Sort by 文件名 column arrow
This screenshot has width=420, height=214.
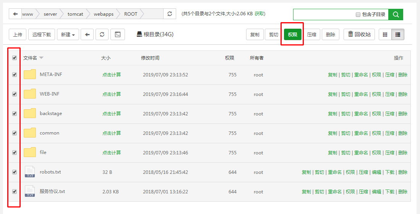[x=41, y=58]
